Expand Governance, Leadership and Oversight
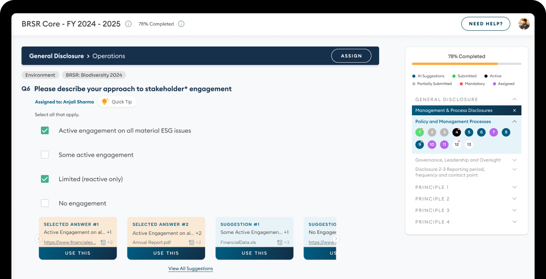 coord(514,160)
